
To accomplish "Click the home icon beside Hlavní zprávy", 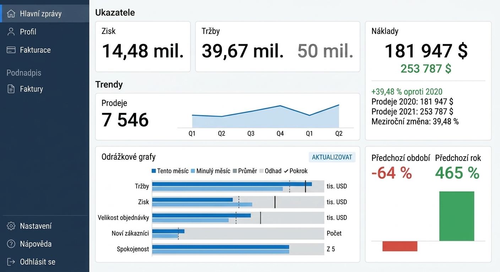I will (x=11, y=14).
